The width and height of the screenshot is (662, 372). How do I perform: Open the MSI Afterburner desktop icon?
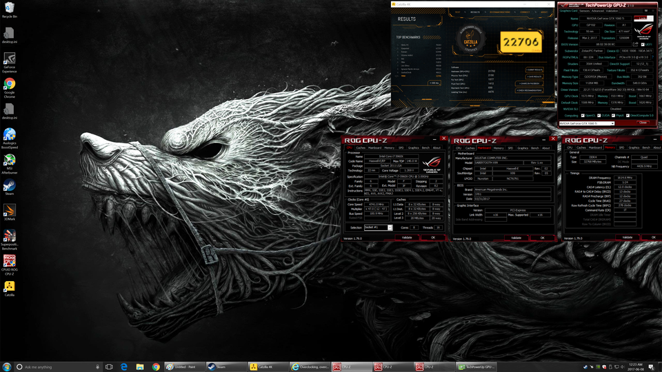click(9, 164)
